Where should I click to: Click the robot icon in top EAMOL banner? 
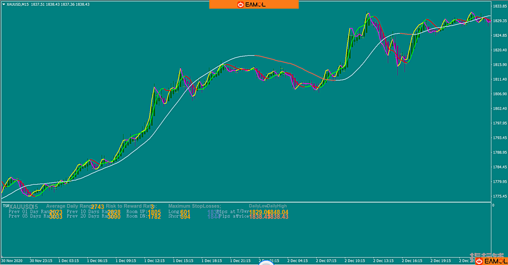click(x=240, y=4)
